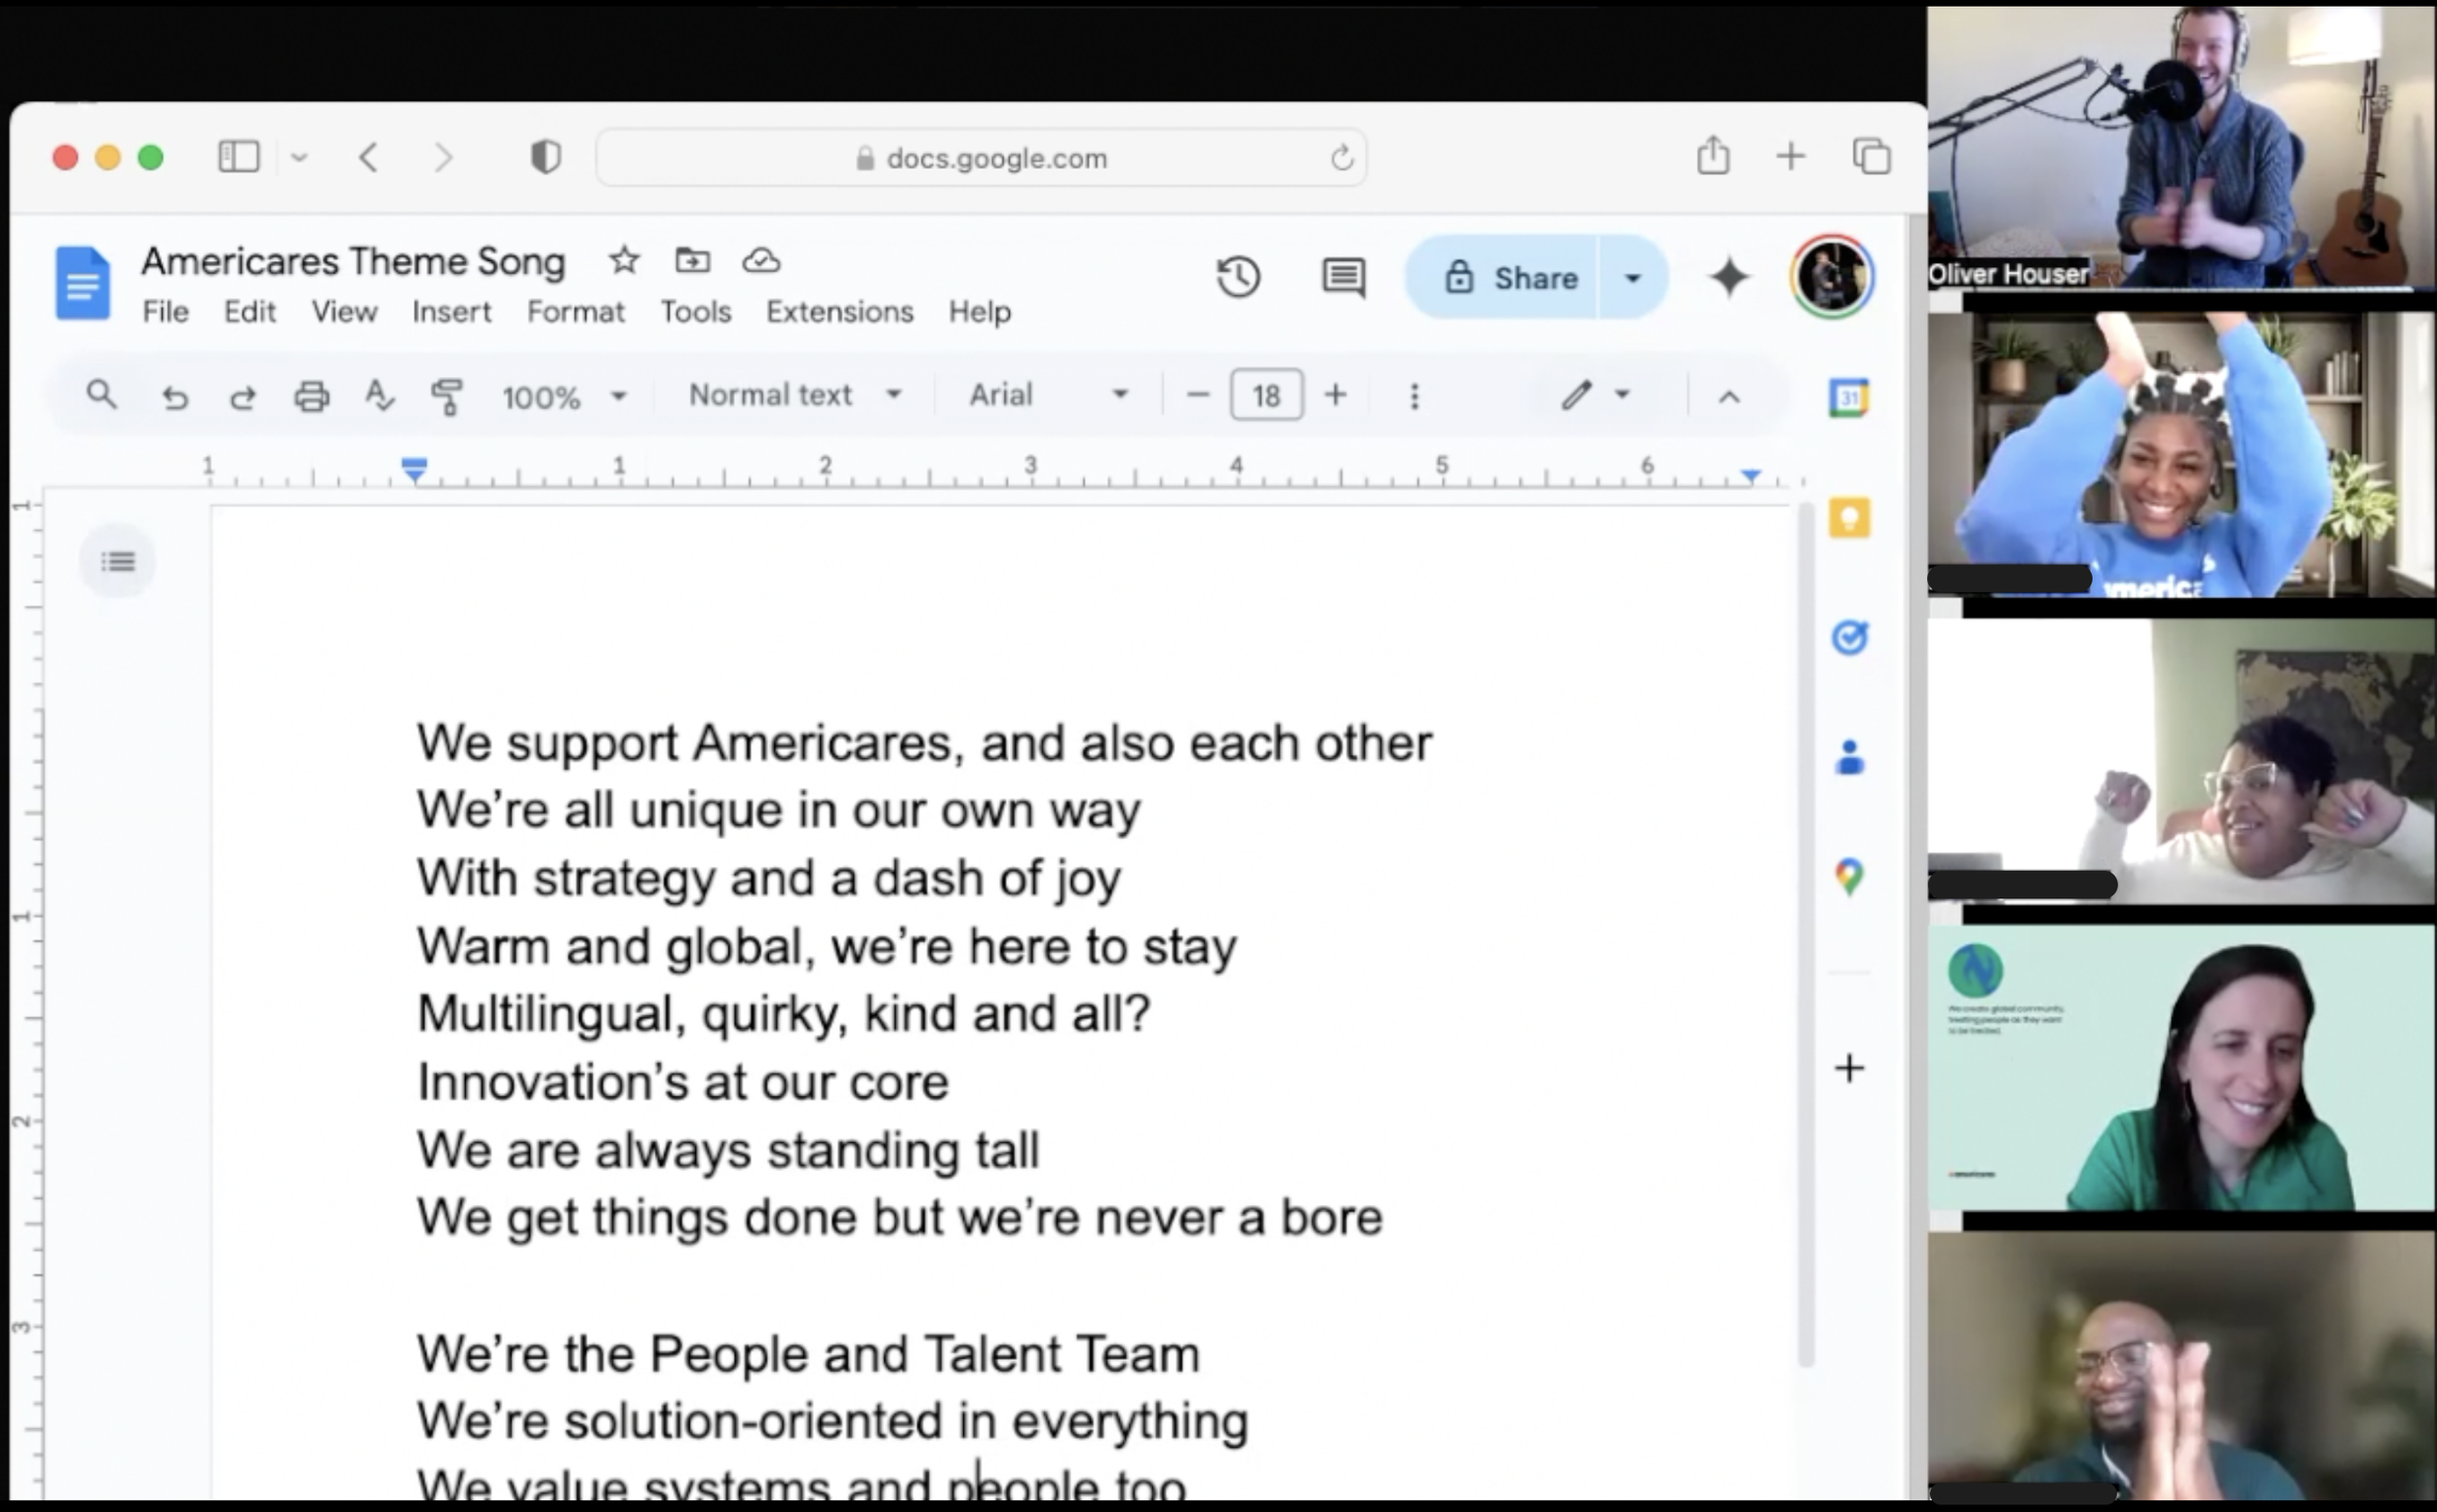
Task: Open the Extensions menu
Action: (x=839, y=312)
